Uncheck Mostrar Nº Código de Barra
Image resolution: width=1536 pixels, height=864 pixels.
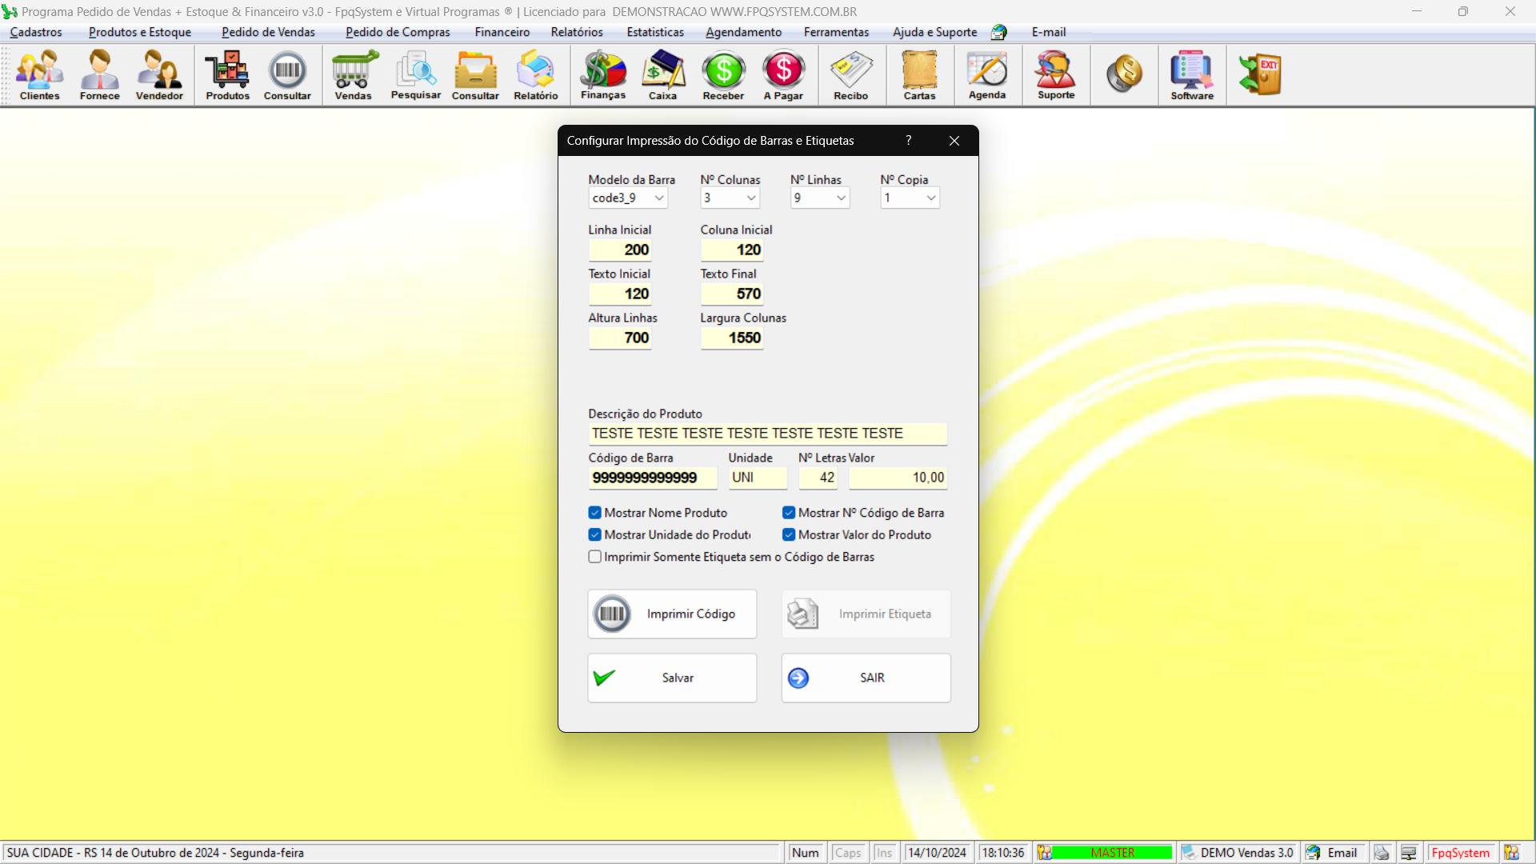789,513
